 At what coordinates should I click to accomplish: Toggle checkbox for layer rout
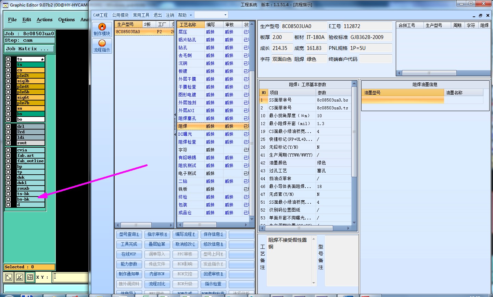pyautogui.click(x=8, y=143)
